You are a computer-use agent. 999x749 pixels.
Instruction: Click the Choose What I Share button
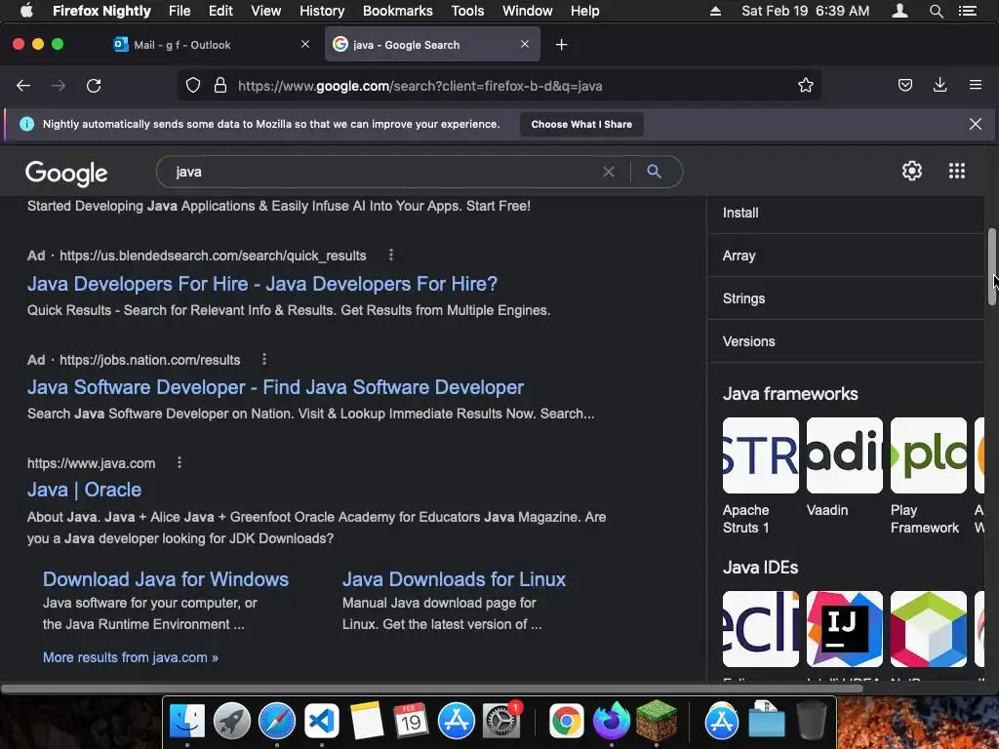click(581, 124)
